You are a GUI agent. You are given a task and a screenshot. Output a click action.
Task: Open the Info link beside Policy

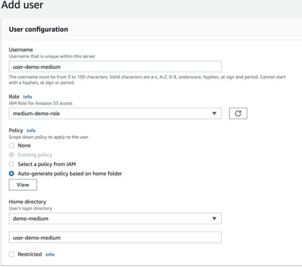31,131
